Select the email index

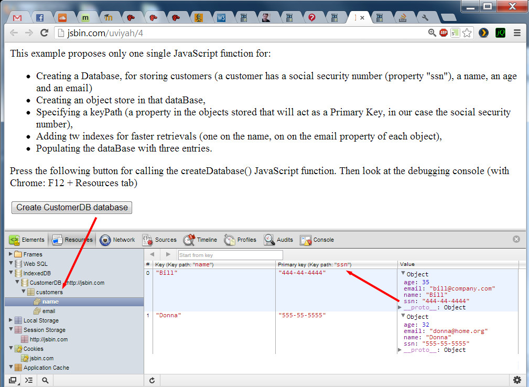point(48,311)
